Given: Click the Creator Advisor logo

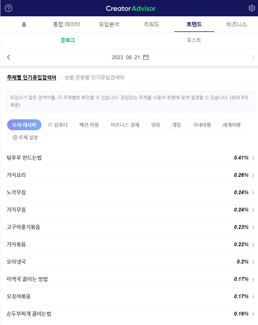Looking at the screenshot, I should [x=131, y=8].
